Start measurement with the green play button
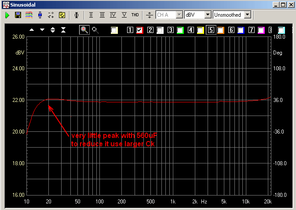296x210 pixels. tap(7, 15)
